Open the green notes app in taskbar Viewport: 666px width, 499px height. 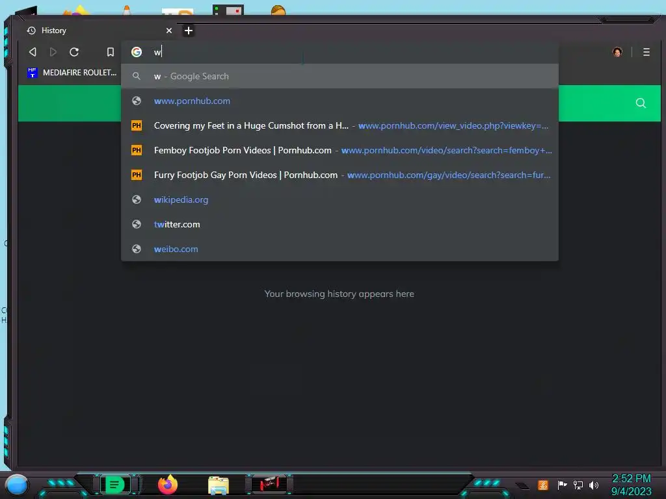(x=114, y=485)
